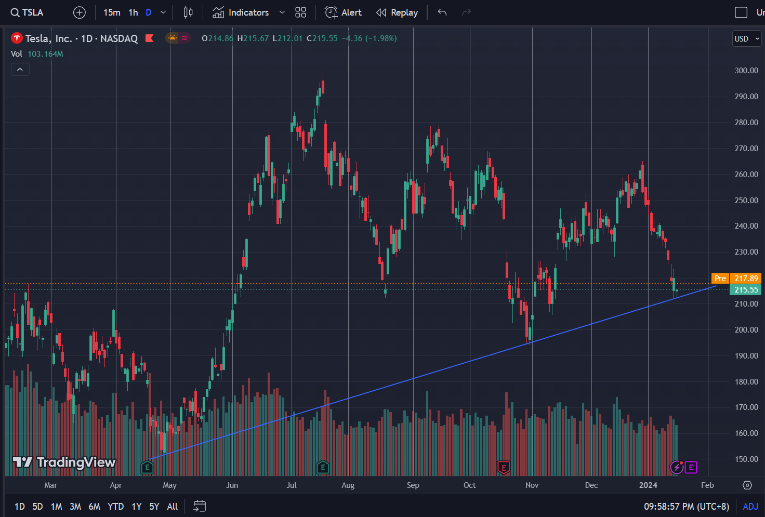Screen dimensions: 765x517
Task: Click the 2024 label on the time axis
Action: tap(648, 485)
